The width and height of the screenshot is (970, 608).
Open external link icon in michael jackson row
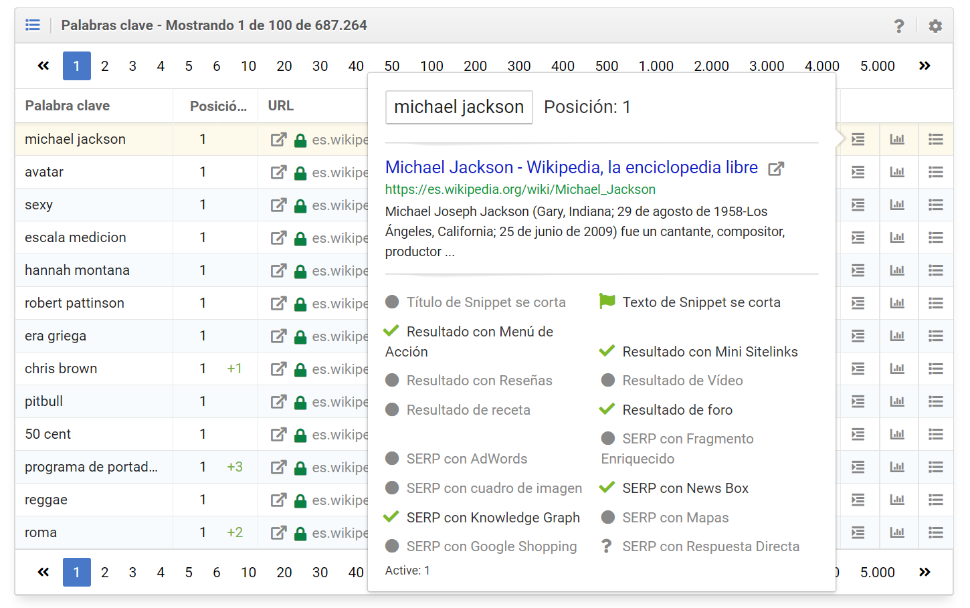point(278,140)
